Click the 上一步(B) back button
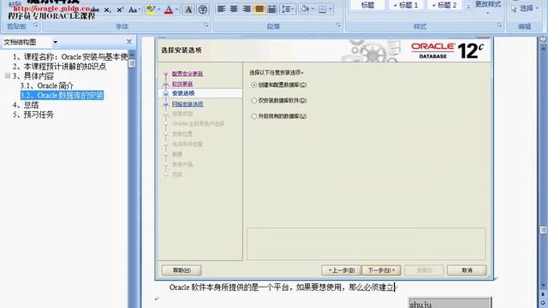548x308 pixels. tap(342, 270)
